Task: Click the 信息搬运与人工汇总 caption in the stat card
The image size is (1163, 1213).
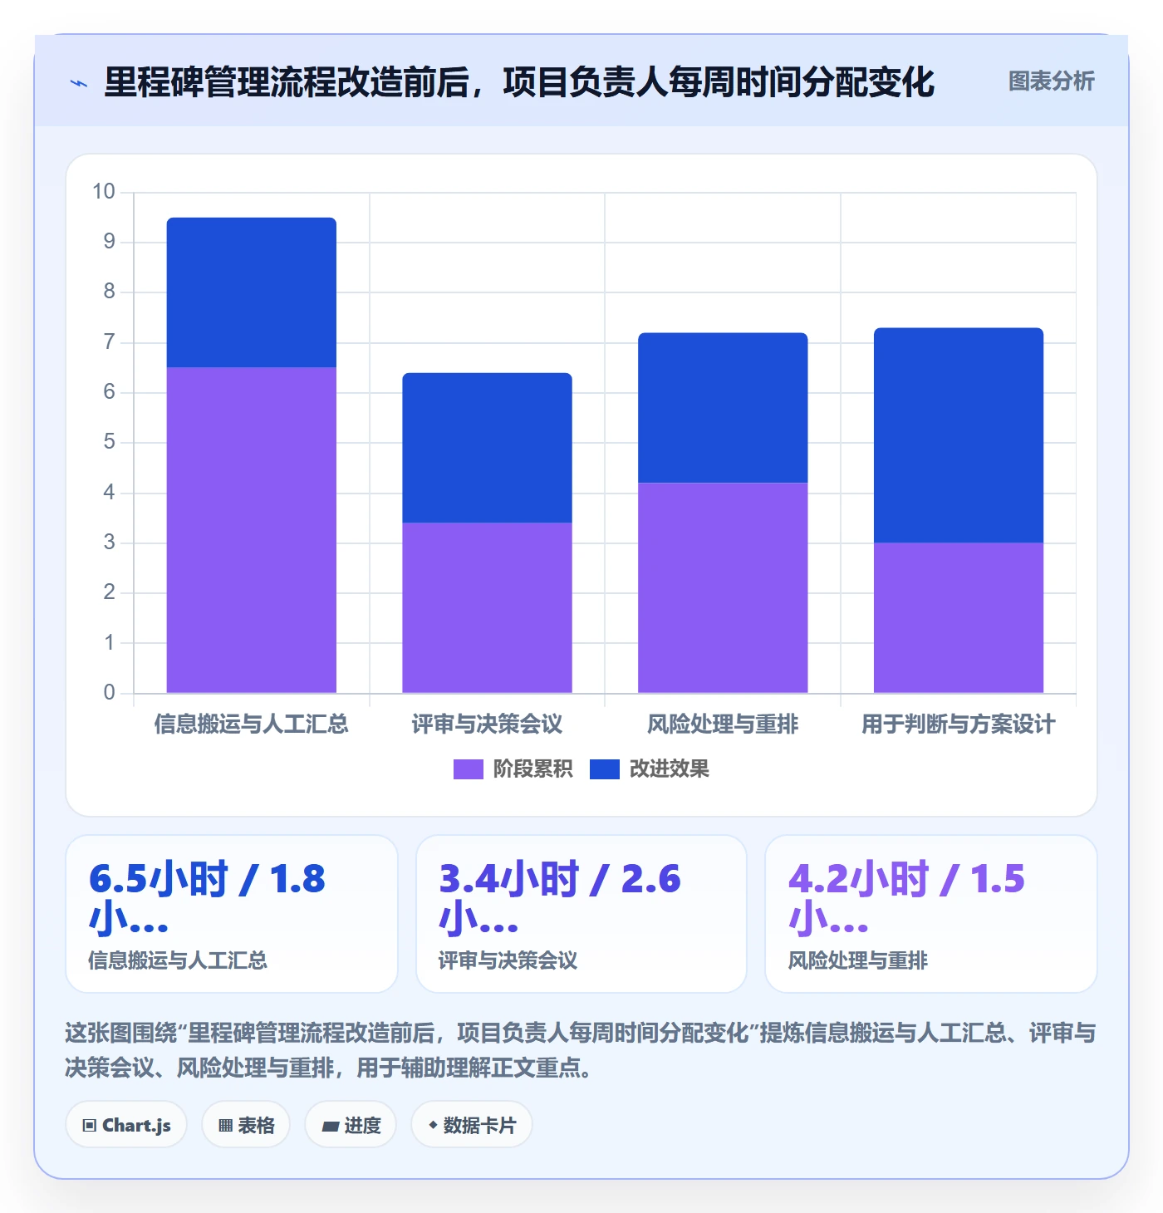Action: (x=178, y=961)
